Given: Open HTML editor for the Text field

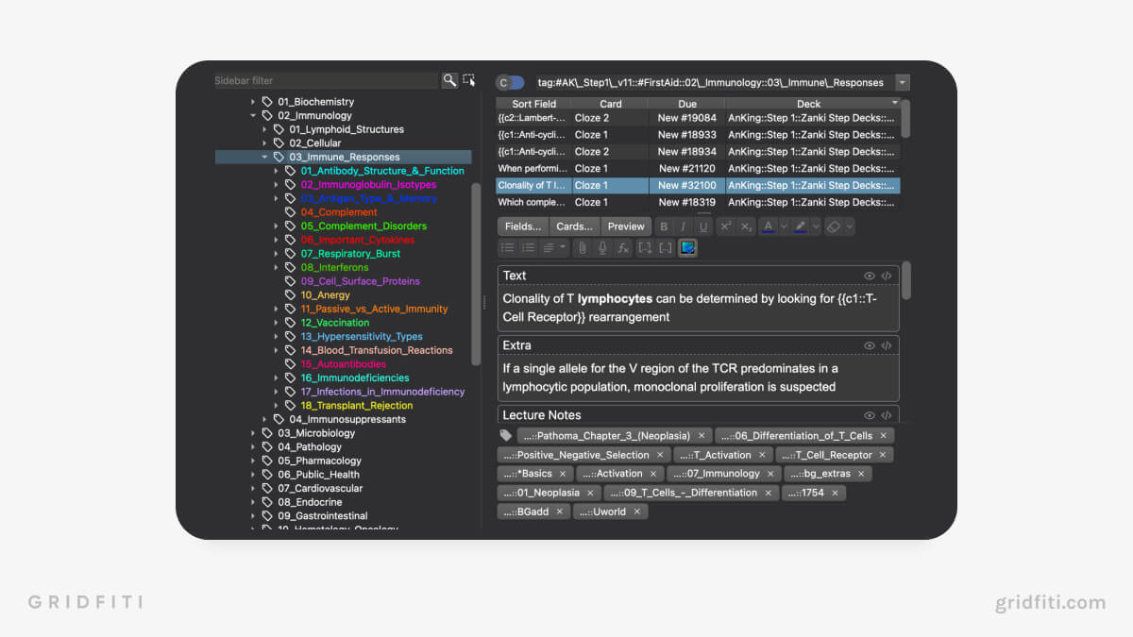Looking at the screenshot, I should pos(887,276).
